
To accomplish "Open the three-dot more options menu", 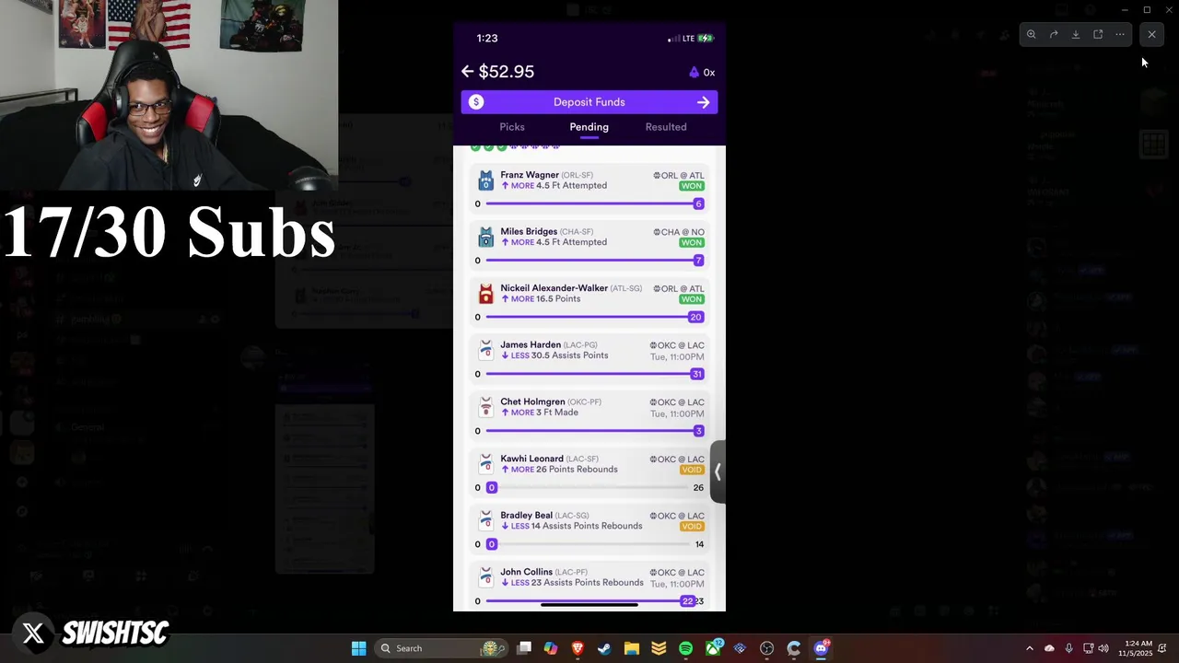I will [x=1120, y=34].
